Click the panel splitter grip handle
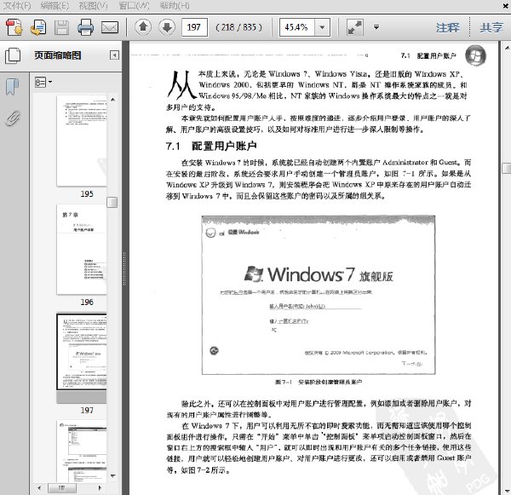 pyautogui.click(x=124, y=268)
